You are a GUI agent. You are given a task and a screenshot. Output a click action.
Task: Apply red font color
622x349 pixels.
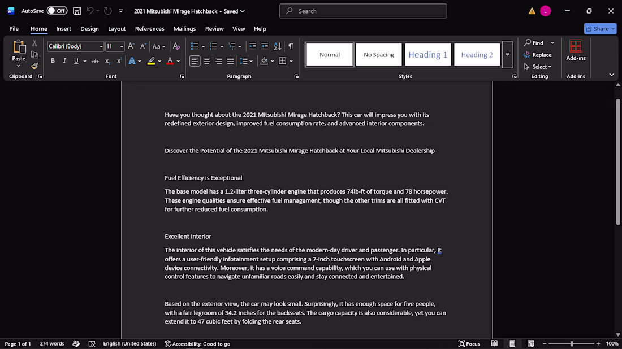coord(170,61)
